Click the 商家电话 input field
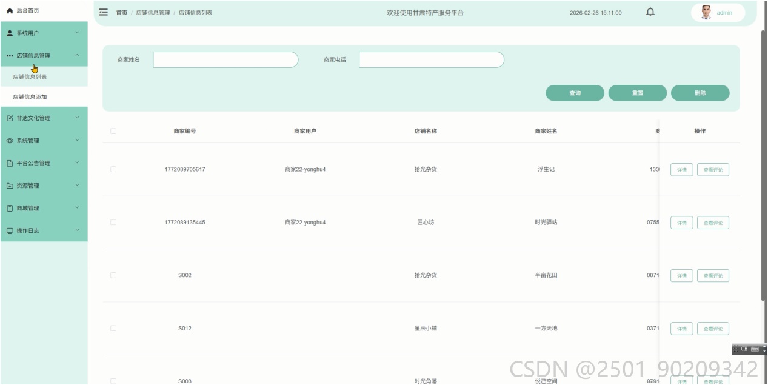 pyautogui.click(x=432, y=59)
